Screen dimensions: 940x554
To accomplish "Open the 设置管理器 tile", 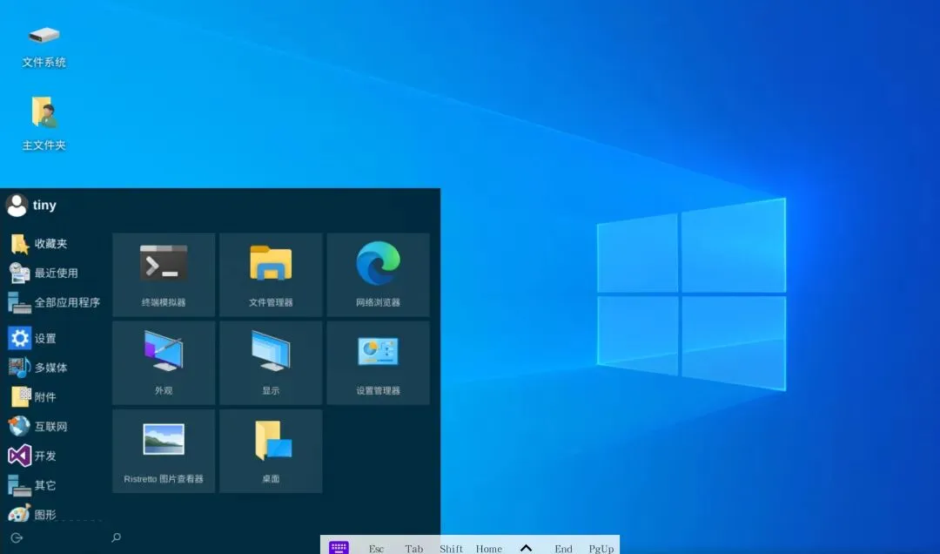I will point(379,363).
